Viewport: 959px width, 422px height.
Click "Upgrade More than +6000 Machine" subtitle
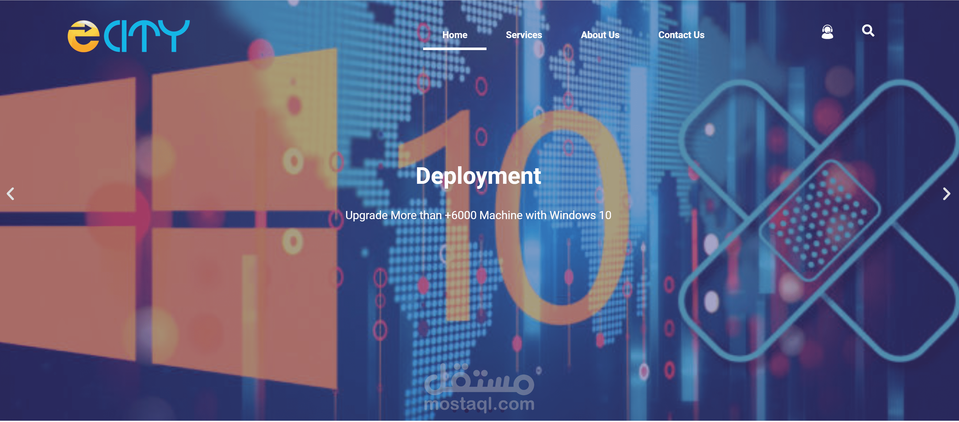(478, 215)
